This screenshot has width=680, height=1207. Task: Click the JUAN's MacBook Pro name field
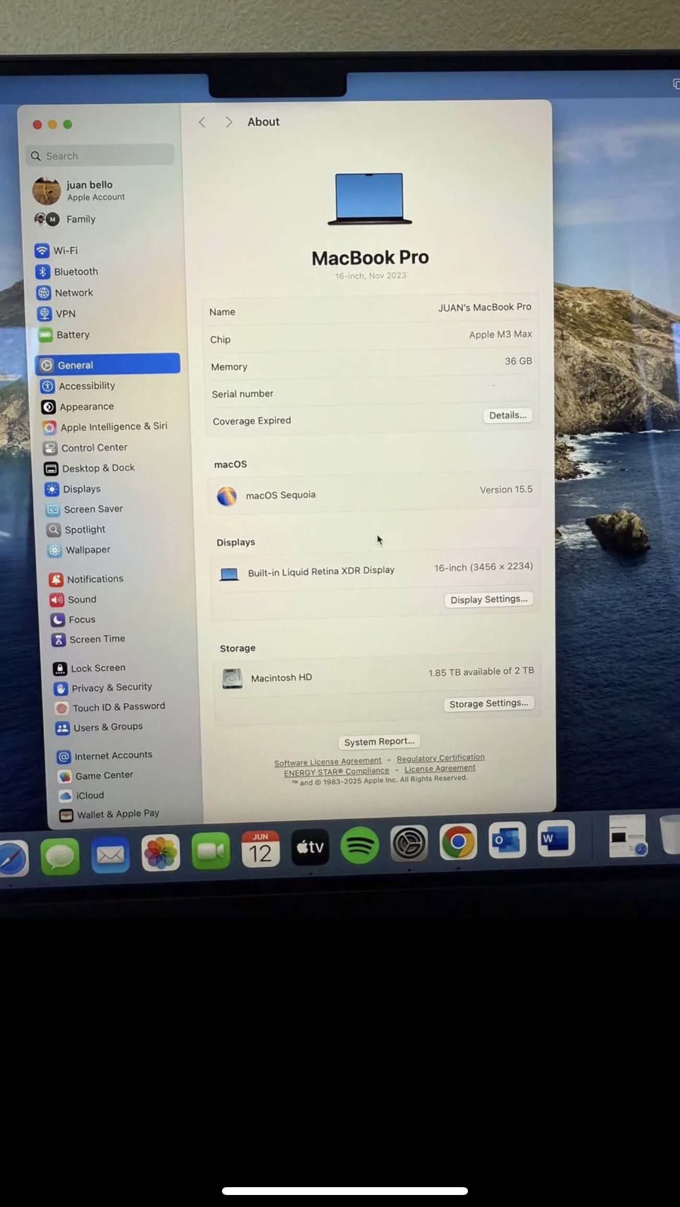[485, 307]
